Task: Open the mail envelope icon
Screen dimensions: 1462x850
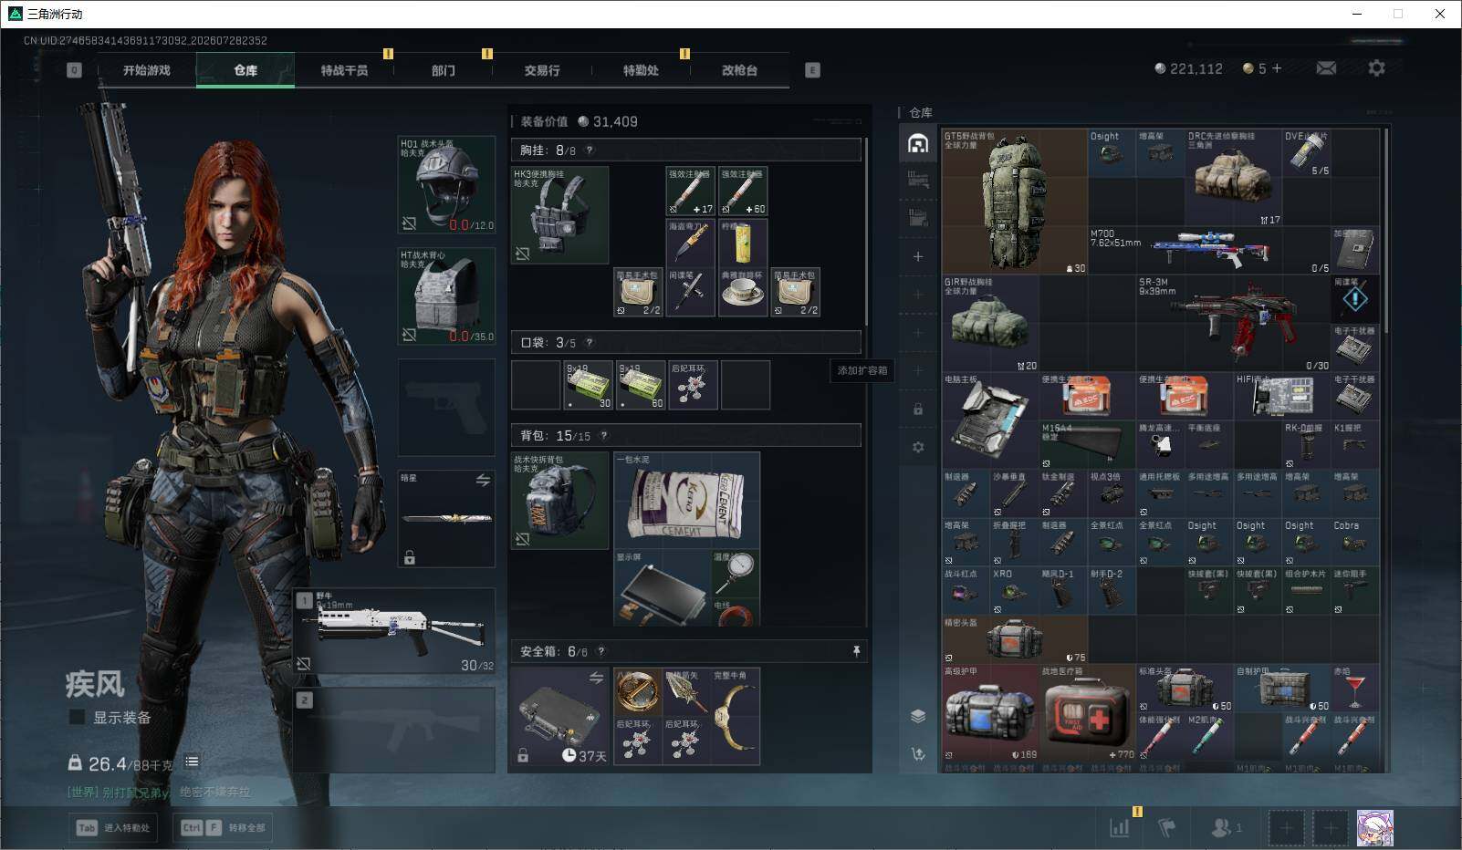Action: pyautogui.click(x=1326, y=68)
